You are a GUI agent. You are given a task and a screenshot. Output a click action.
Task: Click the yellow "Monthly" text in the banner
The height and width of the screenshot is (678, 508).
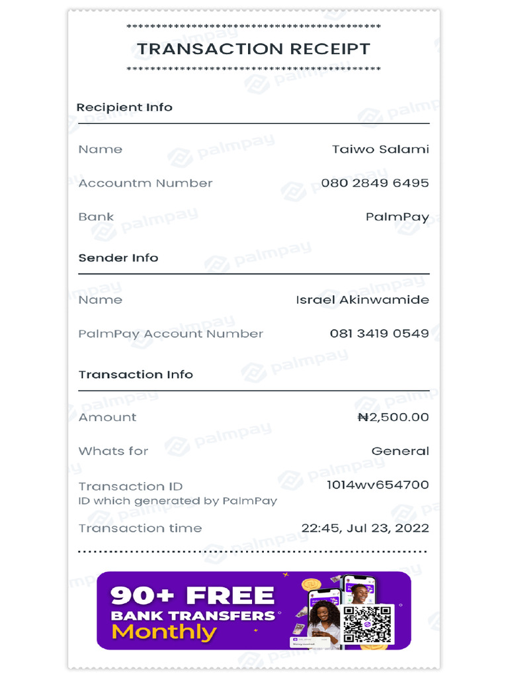(164, 632)
